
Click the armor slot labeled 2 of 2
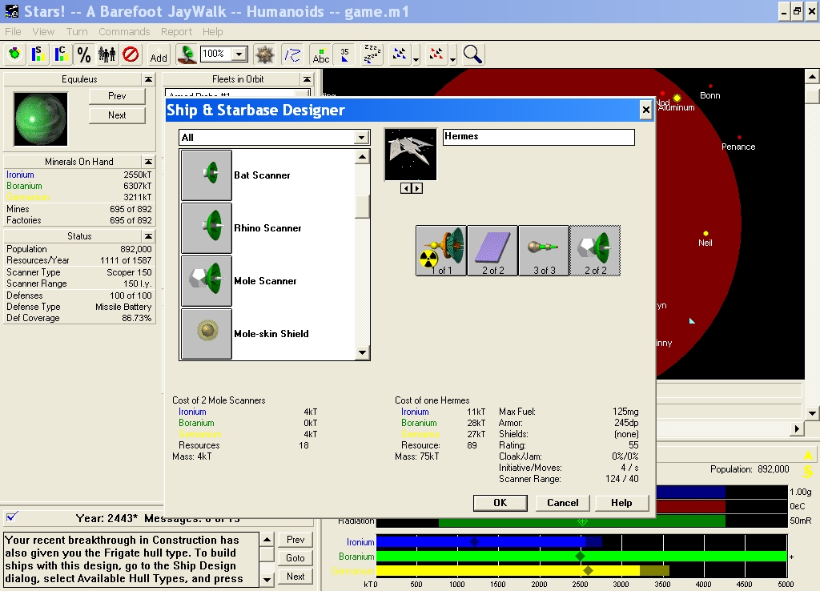[x=492, y=250]
